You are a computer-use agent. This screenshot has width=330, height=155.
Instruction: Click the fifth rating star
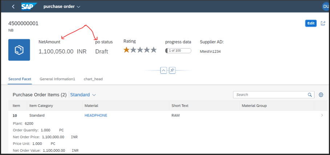[154, 50]
